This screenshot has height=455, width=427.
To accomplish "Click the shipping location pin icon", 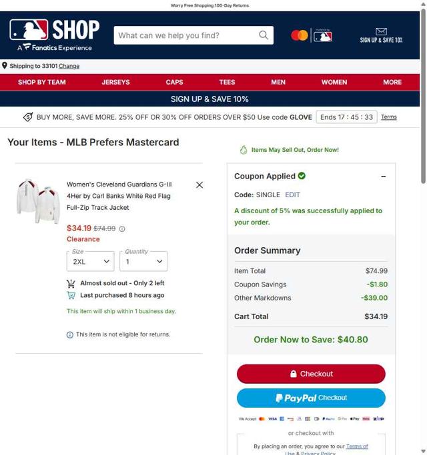I will (5, 65).
